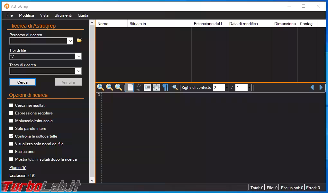
Task: Check Mostra tutti i risultati dopo la ricerca
Action: 11,159
